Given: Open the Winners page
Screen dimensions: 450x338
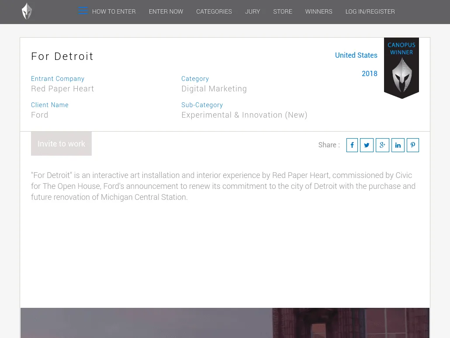Looking at the screenshot, I should [x=319, y=11].
